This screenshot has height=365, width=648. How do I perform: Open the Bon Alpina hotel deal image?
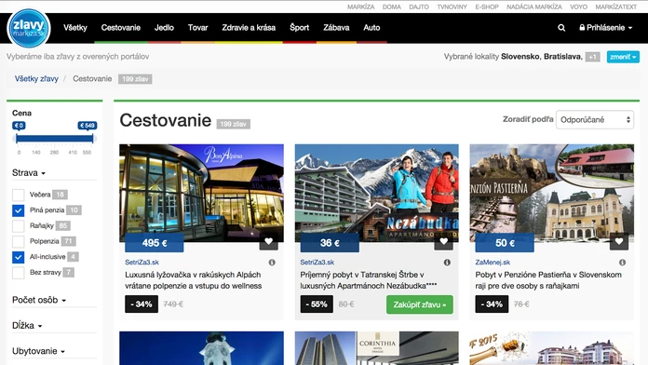coord(202,193)
